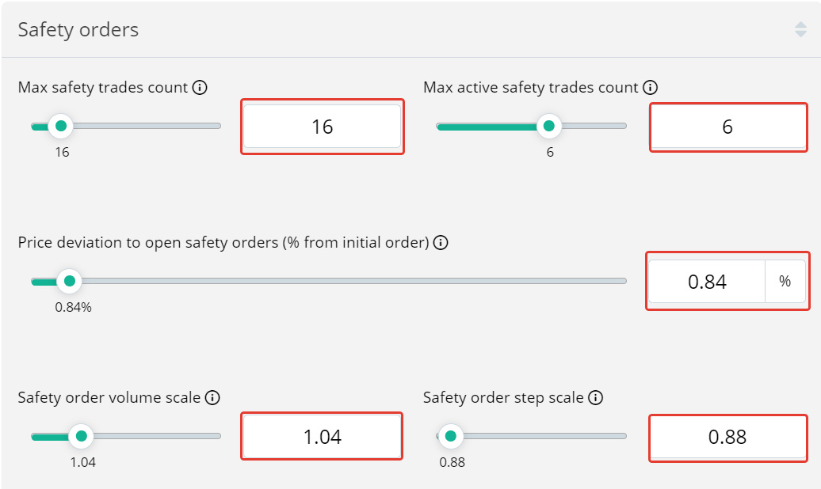Click info icon beside Max safety trades count

click(x=200, y=88)
